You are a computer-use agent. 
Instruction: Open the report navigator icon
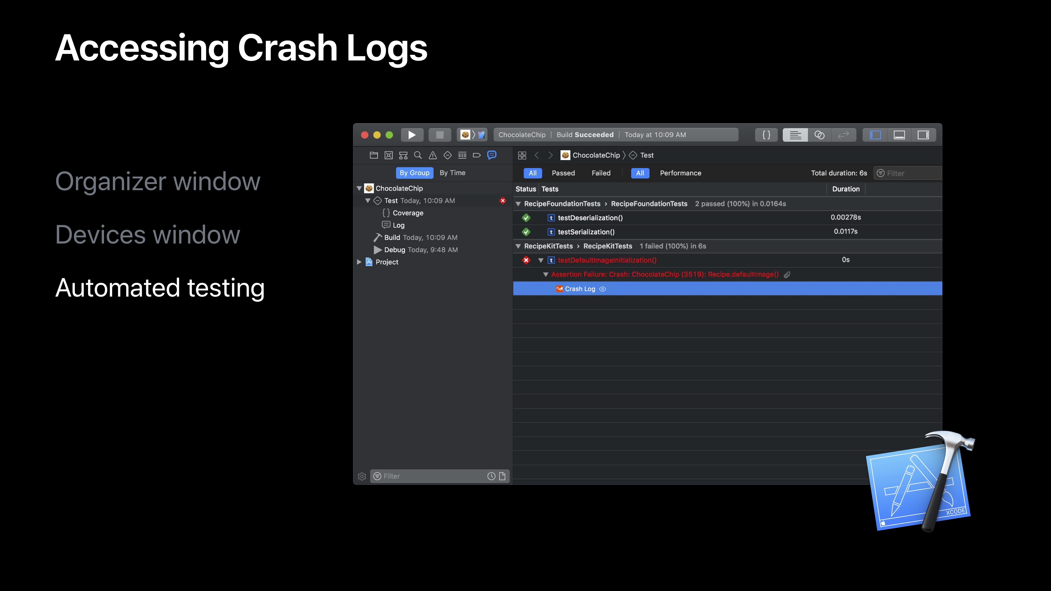492,155
